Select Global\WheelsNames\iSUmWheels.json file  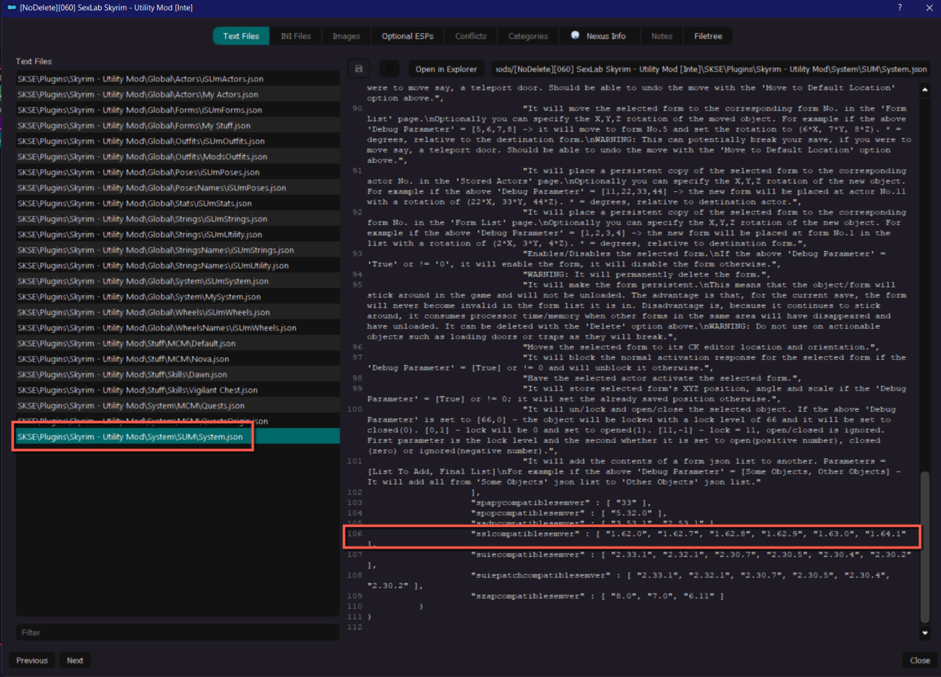point(178,327)
